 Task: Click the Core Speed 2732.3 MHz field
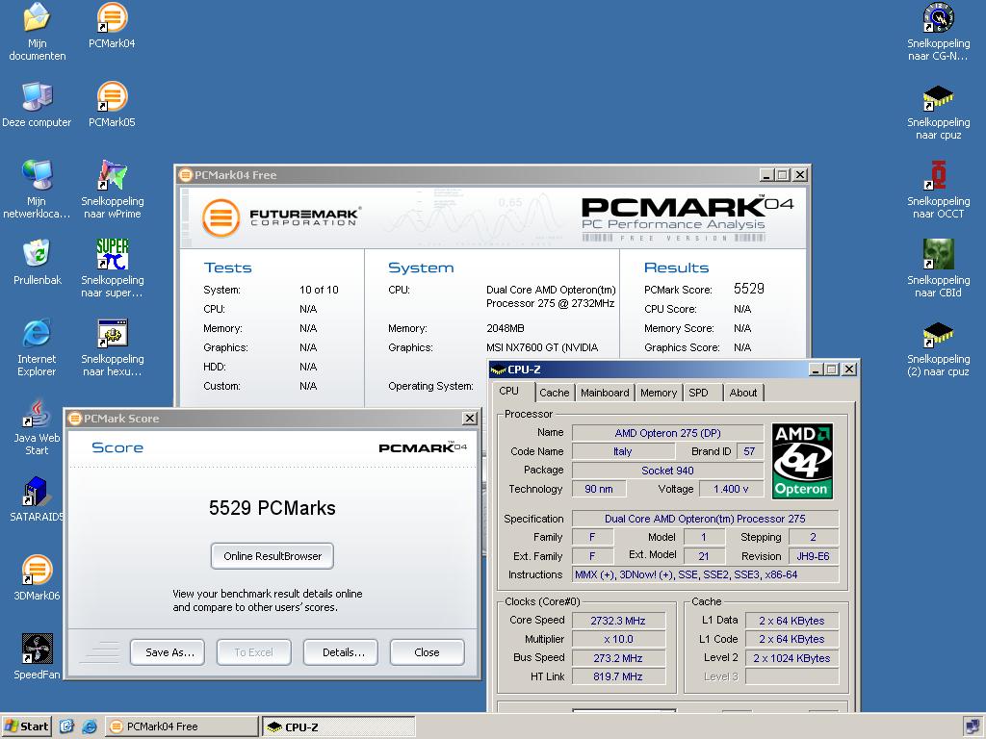pos(618,621)
